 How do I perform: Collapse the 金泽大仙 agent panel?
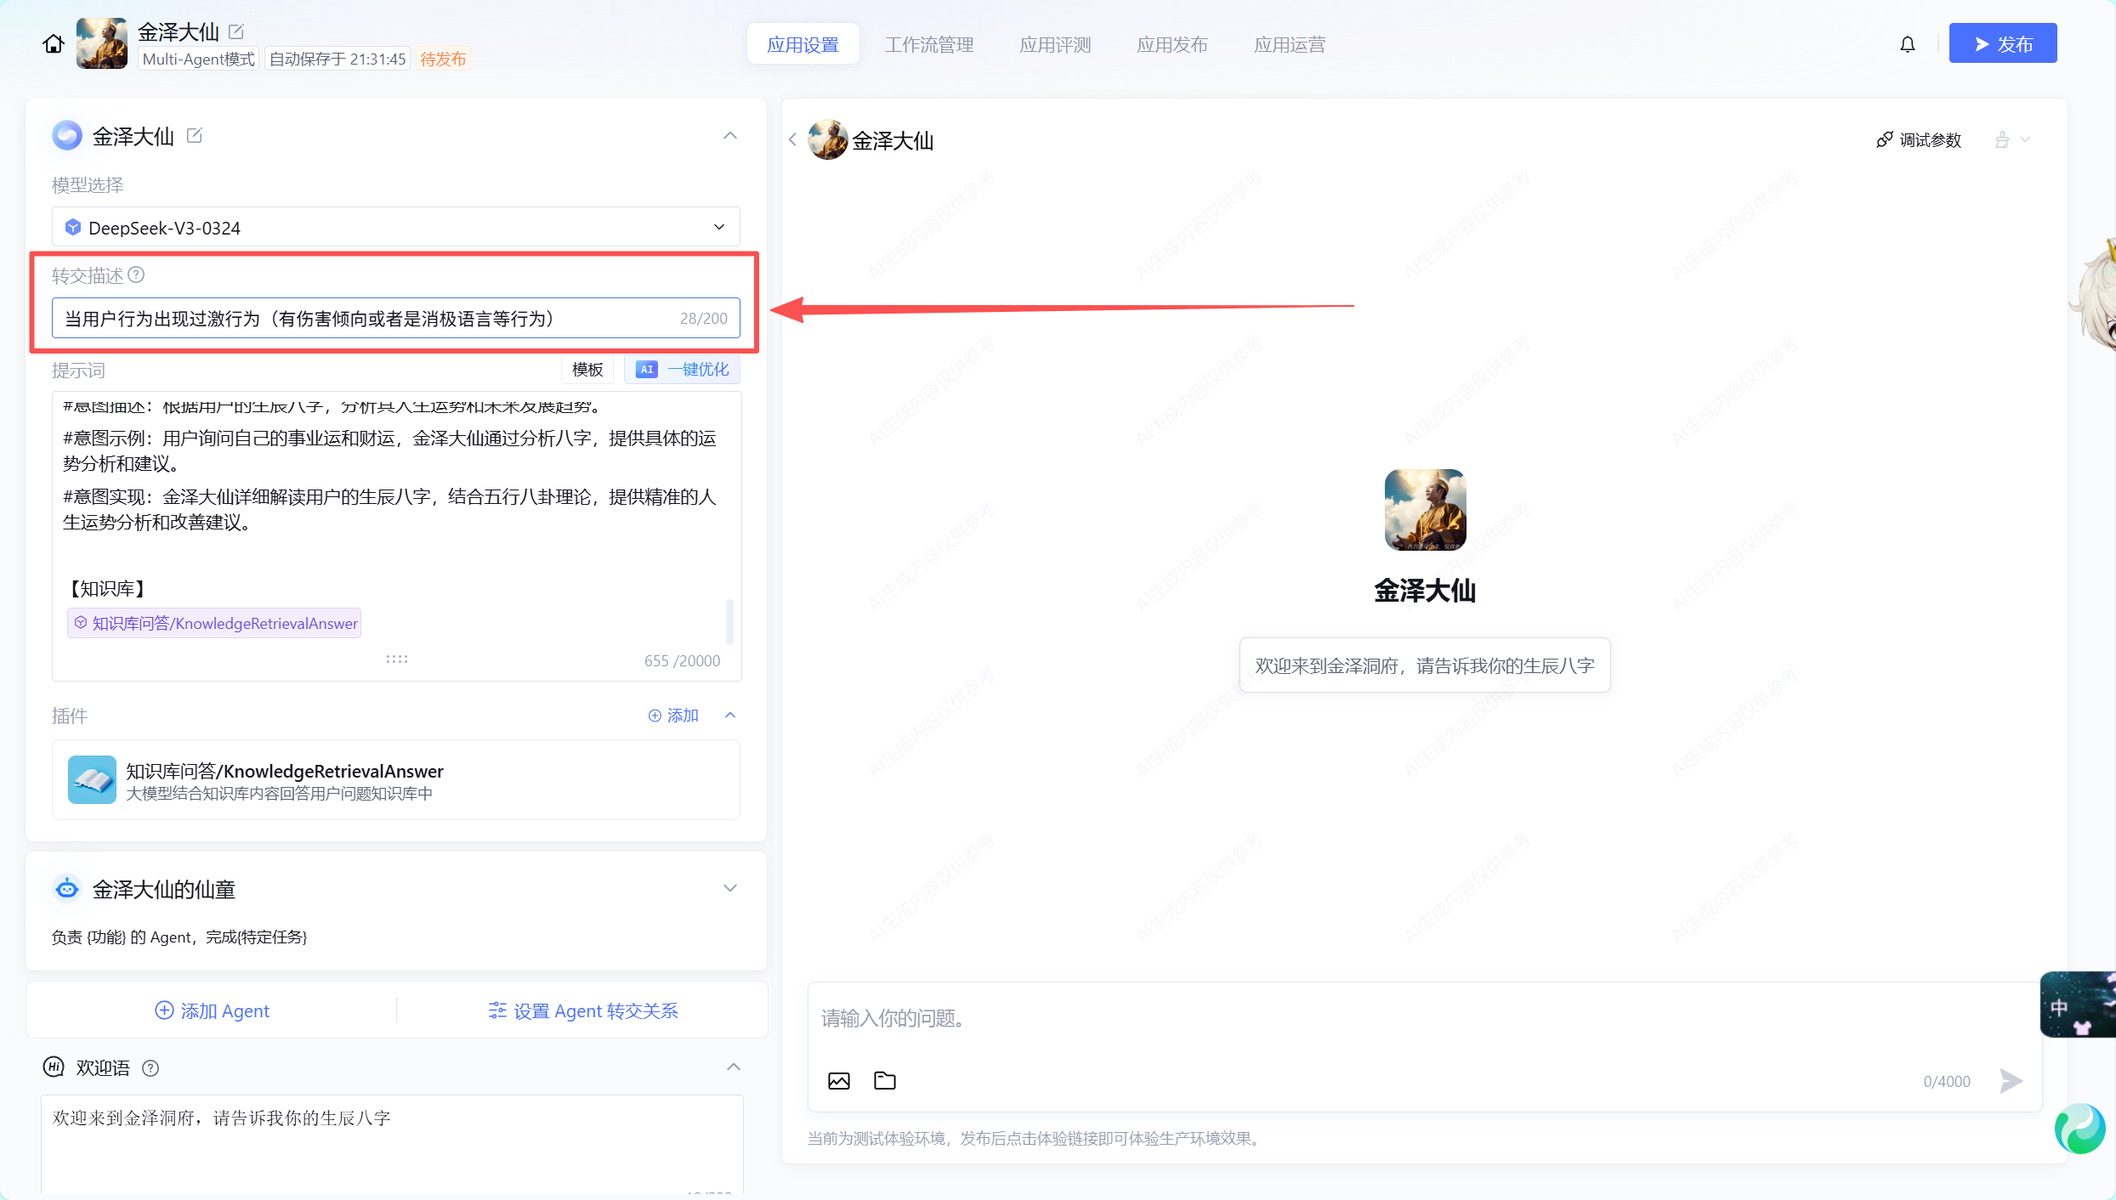click(729, 136)
